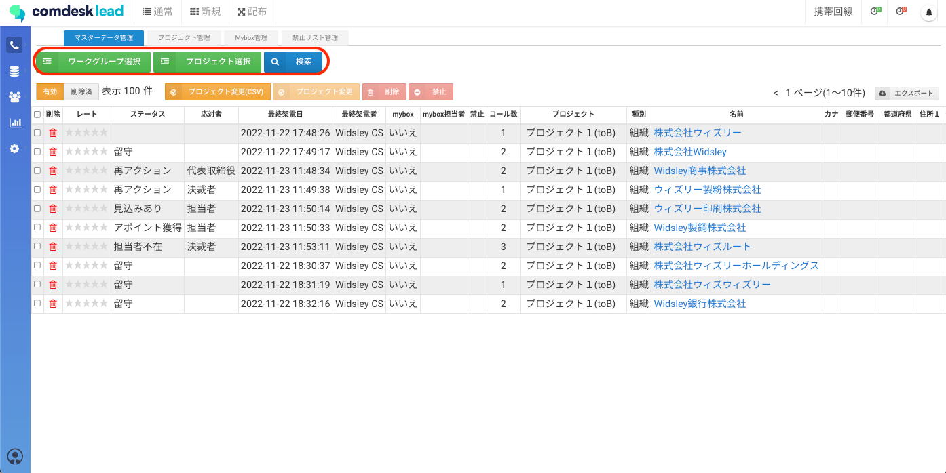
Task: Check the box for 株式会社ウィズリーホールディングス row
Action: [x=37, y=266]
